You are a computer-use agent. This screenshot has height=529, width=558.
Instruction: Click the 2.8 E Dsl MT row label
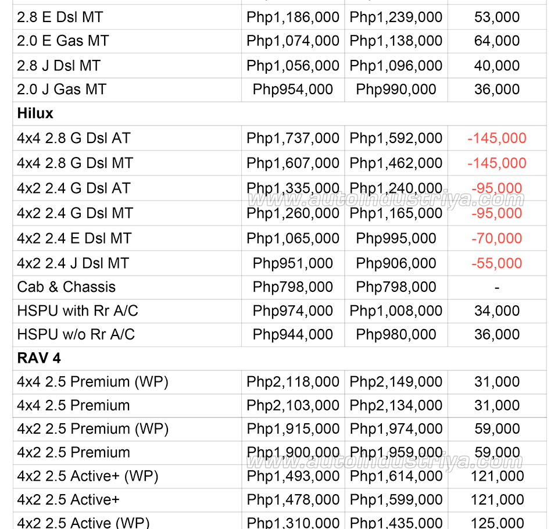click(x=60, y=17)
